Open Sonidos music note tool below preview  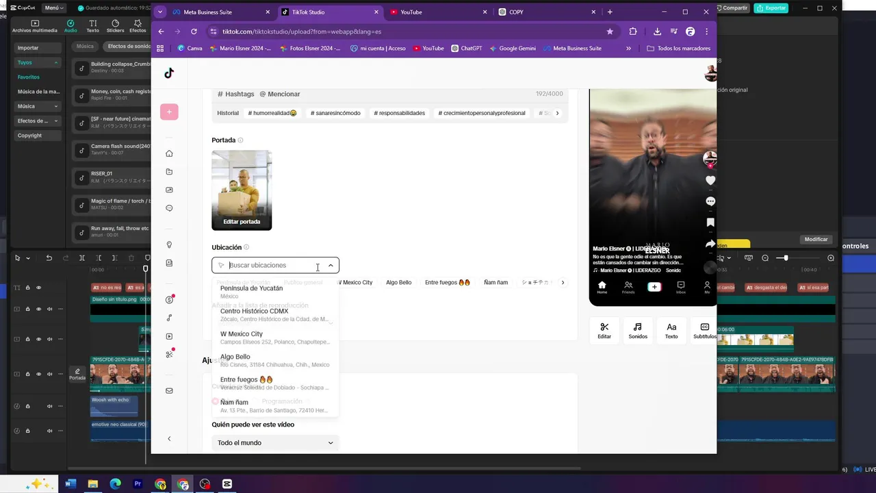click(638, 331)
